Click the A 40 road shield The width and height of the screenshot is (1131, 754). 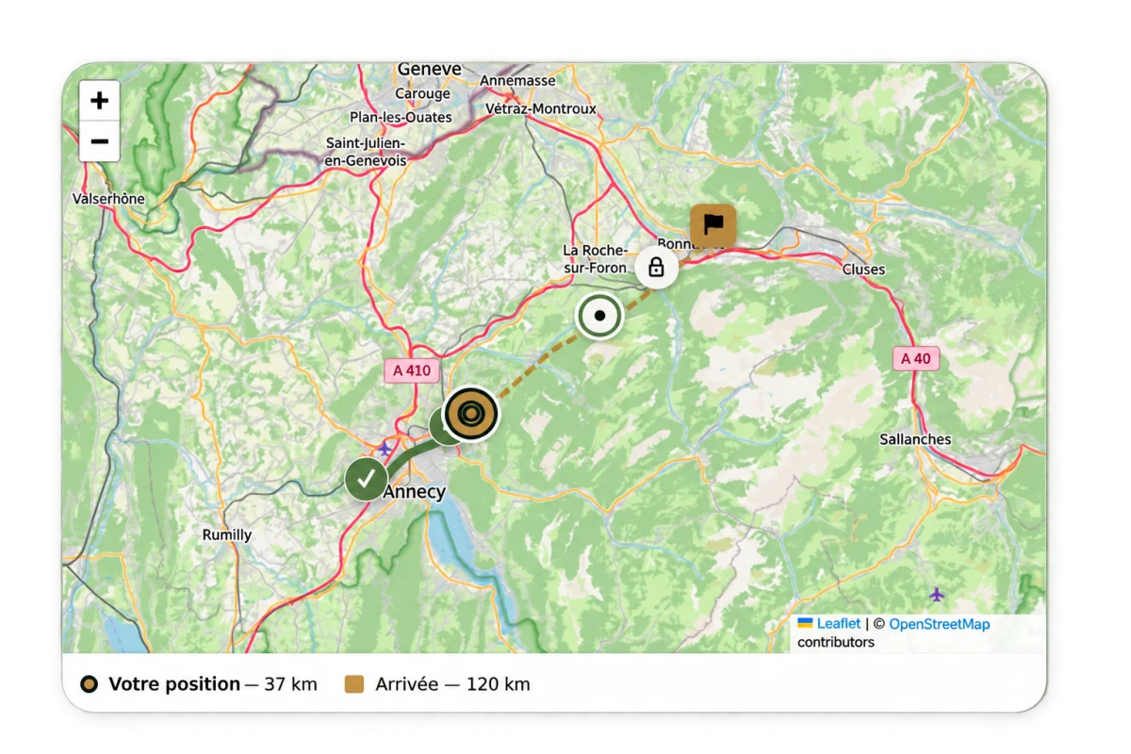click(x=915, y=358)
